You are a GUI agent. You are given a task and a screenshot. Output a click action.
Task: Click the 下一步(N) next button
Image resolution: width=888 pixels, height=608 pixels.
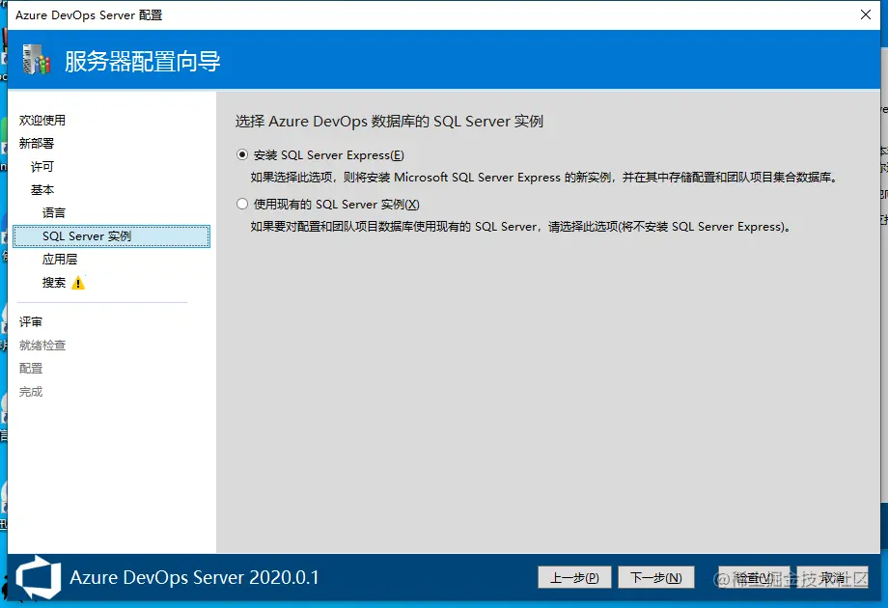[655, 577]
